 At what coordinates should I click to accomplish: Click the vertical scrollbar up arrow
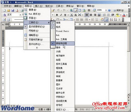pyautogui.click(x=128, y=25)
